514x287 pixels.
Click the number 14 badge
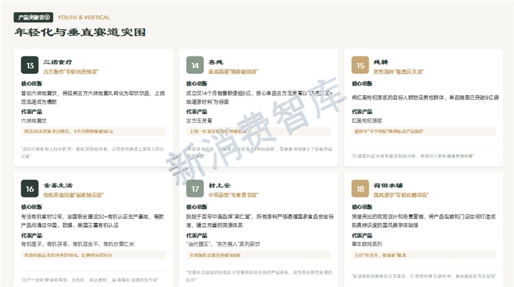[195, 66]
